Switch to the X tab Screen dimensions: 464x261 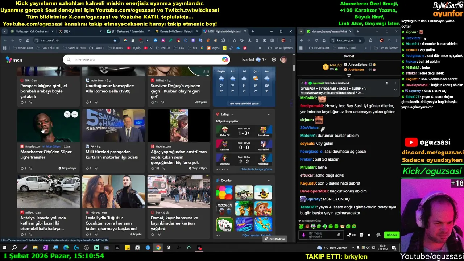pyautogui.click(x=80, y=32)
